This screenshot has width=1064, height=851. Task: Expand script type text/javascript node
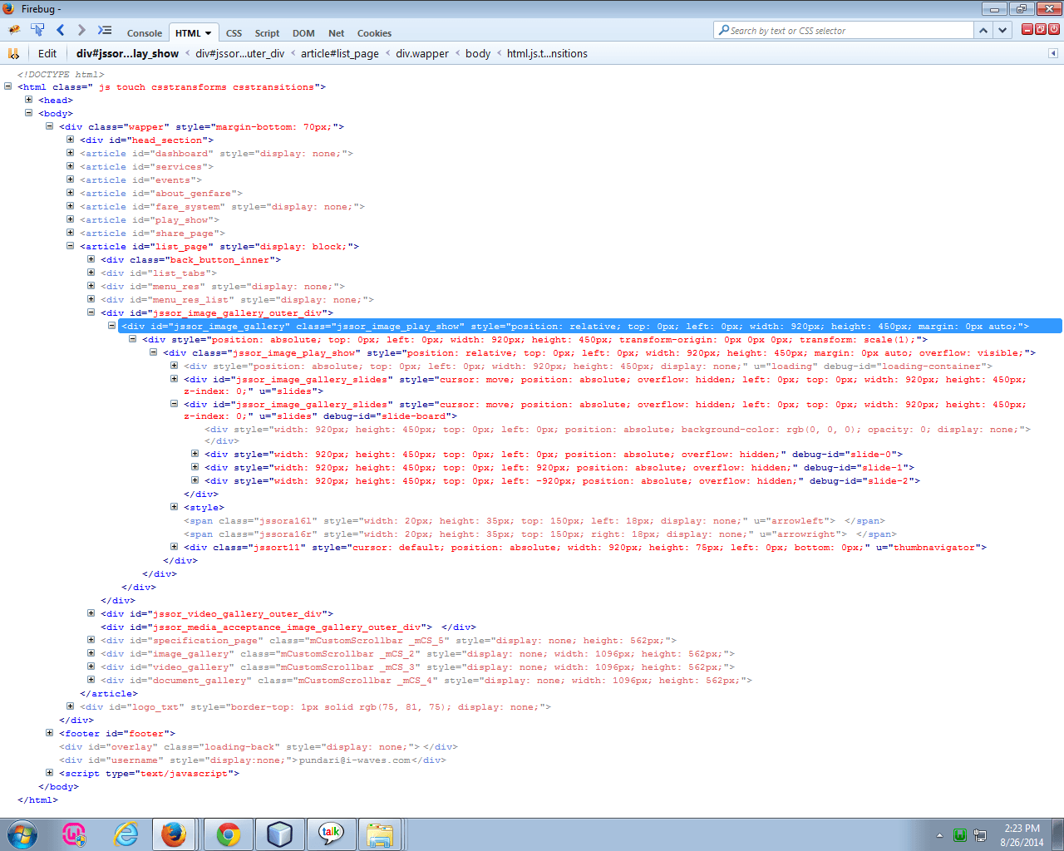coord(49,773)
